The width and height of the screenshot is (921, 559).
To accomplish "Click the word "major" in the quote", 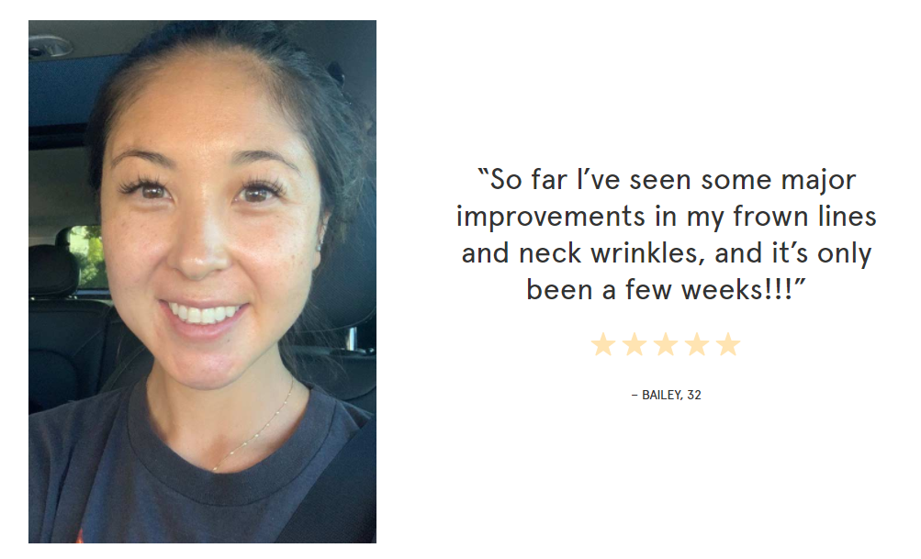I will (818, 180).
